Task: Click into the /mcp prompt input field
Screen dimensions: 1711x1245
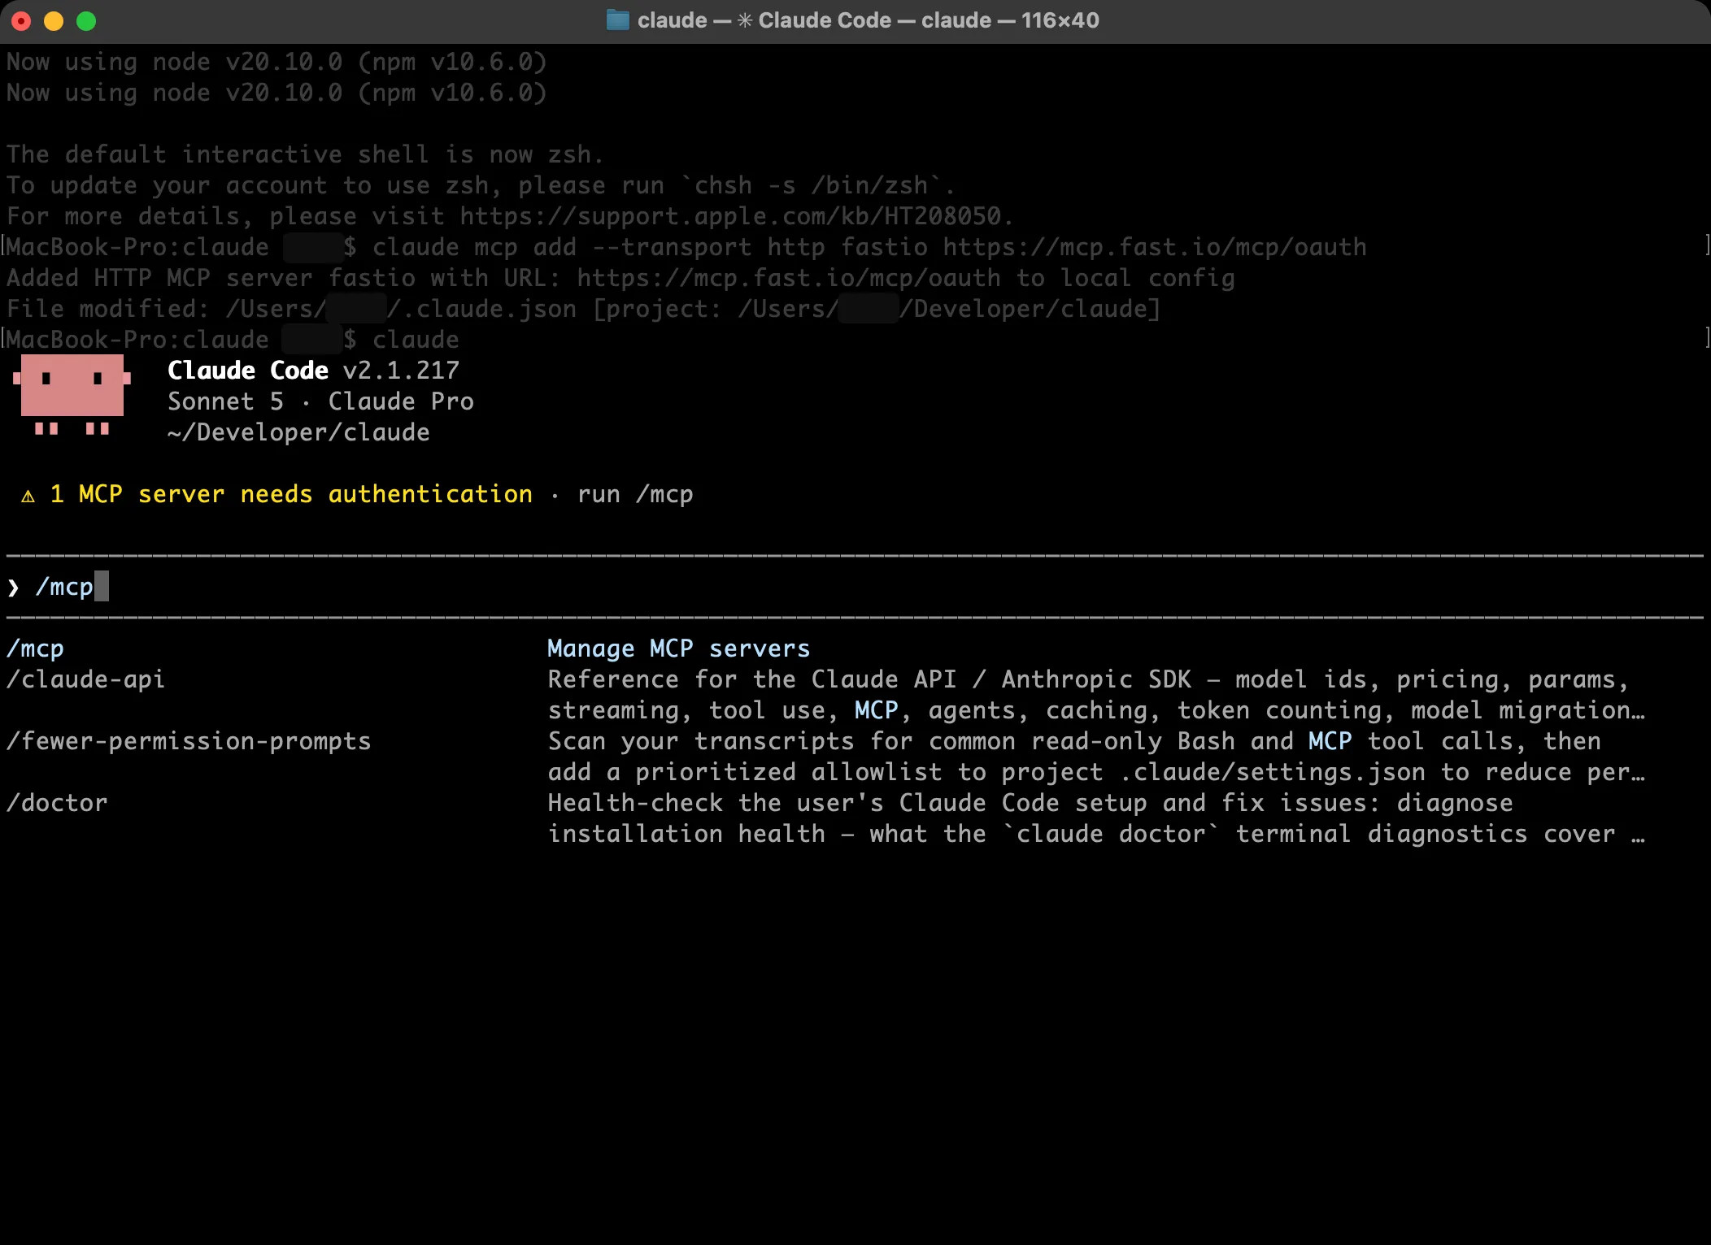Action: pyautogui.click(x=854, y=587)
